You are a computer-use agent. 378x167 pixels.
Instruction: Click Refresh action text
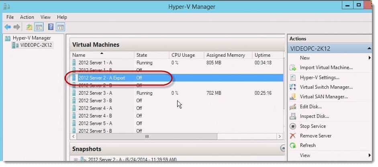click(308, 145)
